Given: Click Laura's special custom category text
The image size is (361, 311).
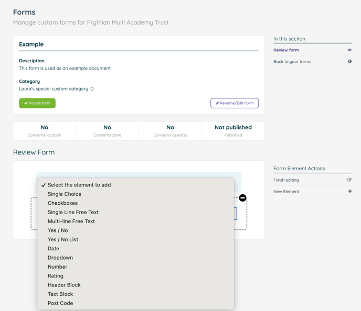Looking at the screenshot, I should click(x=57, y=89).
